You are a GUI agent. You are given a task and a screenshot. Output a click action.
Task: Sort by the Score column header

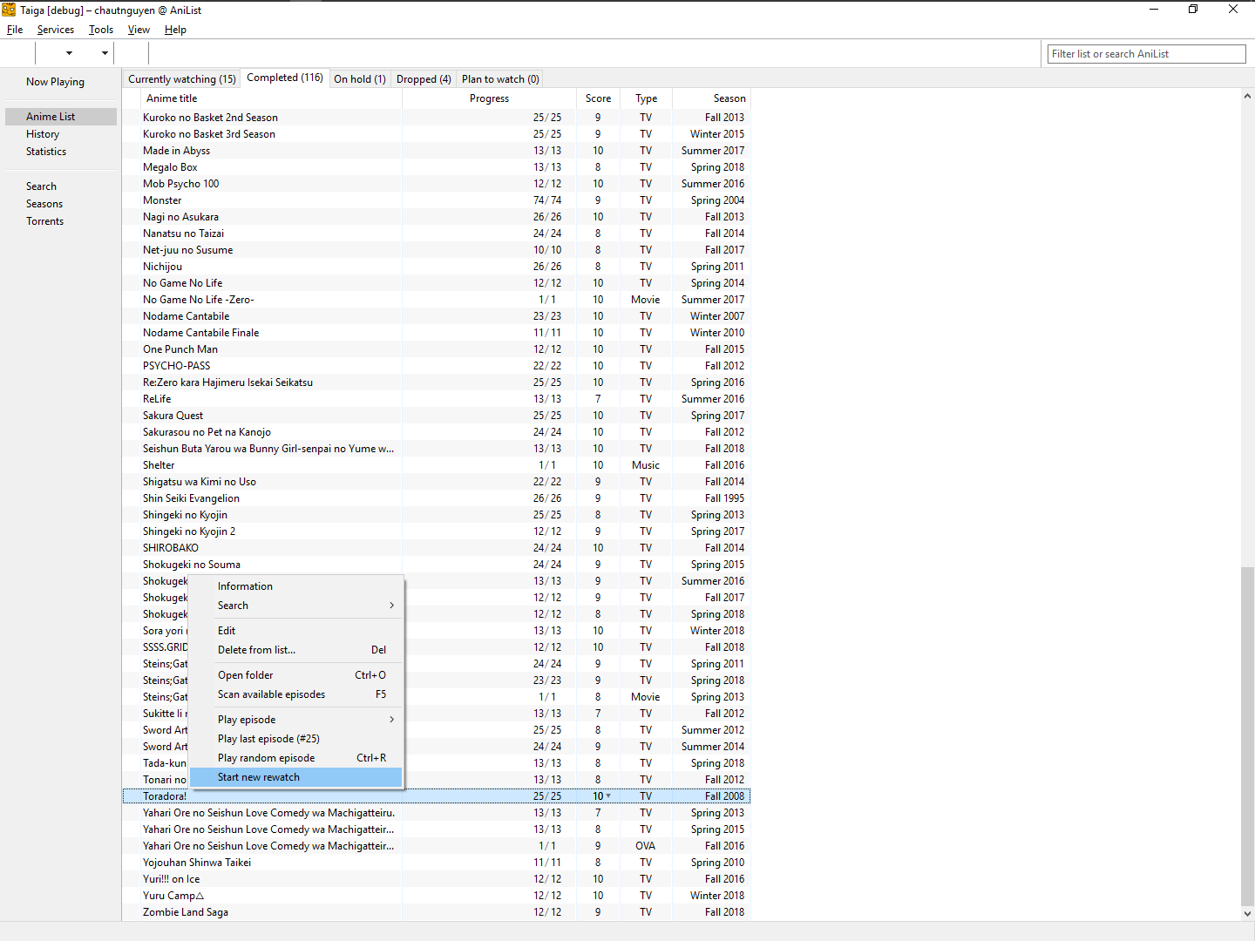tap(598, 98)
